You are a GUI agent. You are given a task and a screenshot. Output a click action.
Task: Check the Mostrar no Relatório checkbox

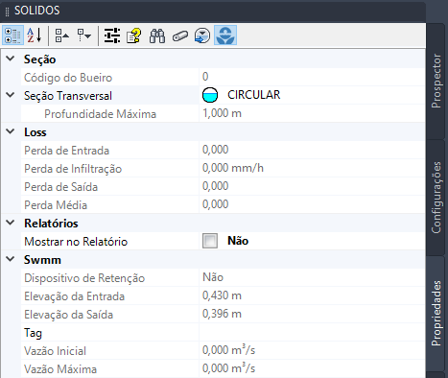[x=210, y=241]
